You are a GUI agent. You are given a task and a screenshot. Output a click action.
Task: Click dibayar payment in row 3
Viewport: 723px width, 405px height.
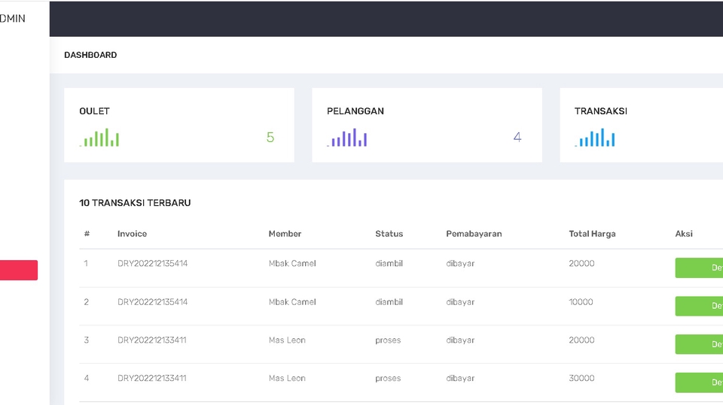pyautogui.click(x=460, y=340)
